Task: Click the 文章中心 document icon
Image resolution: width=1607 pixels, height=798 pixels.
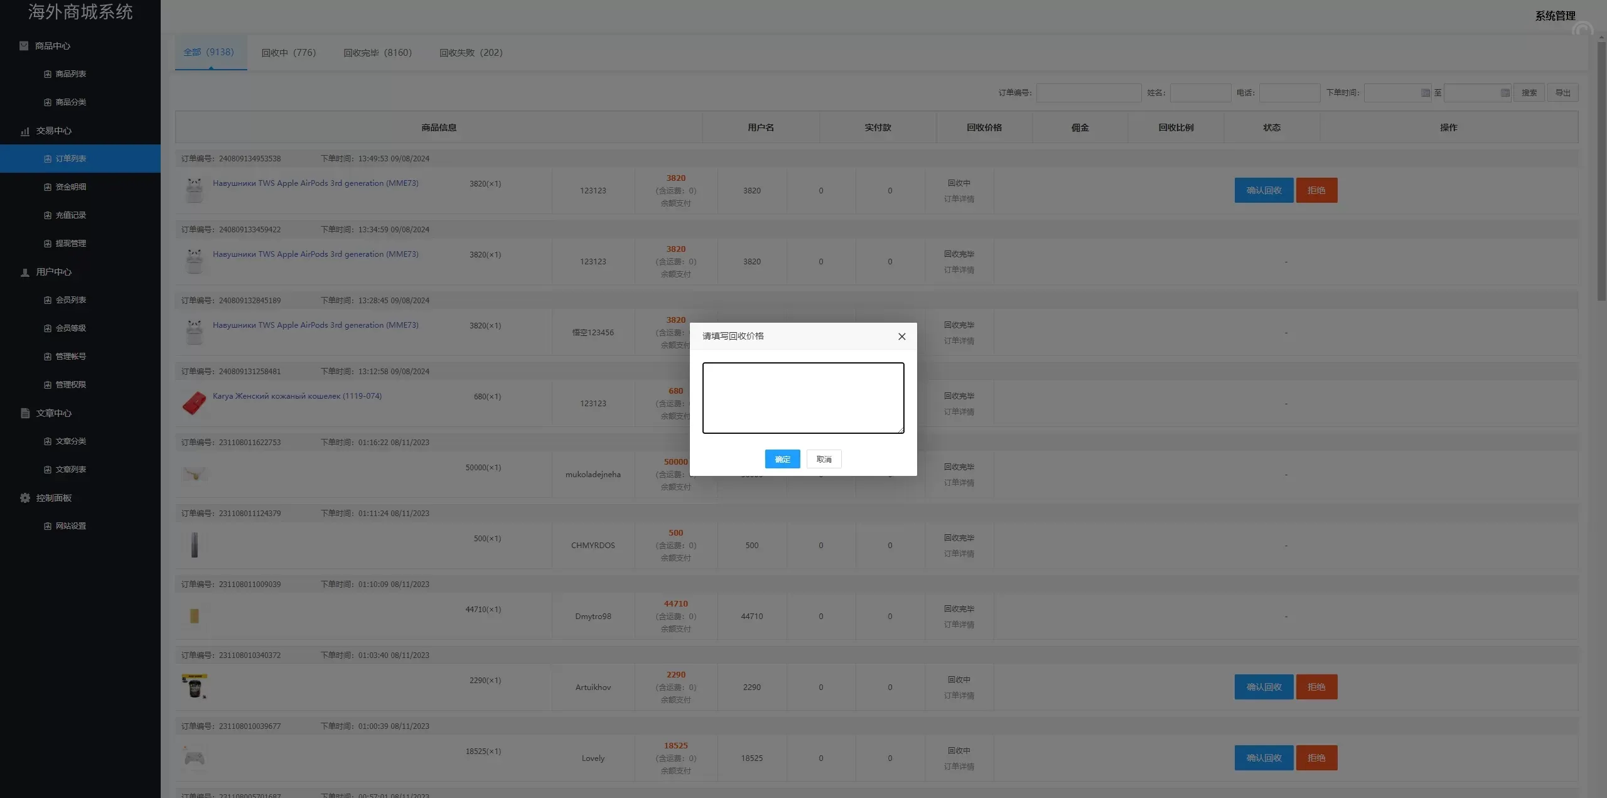Action: point(25,413)
